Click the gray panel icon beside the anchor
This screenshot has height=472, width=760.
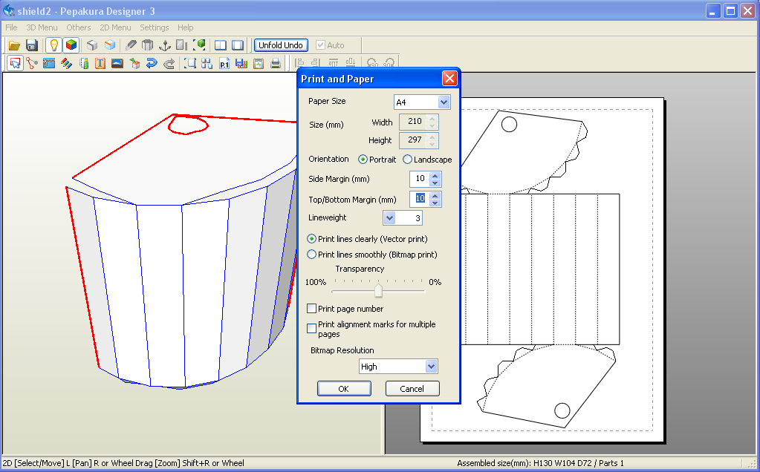(182, 45)
